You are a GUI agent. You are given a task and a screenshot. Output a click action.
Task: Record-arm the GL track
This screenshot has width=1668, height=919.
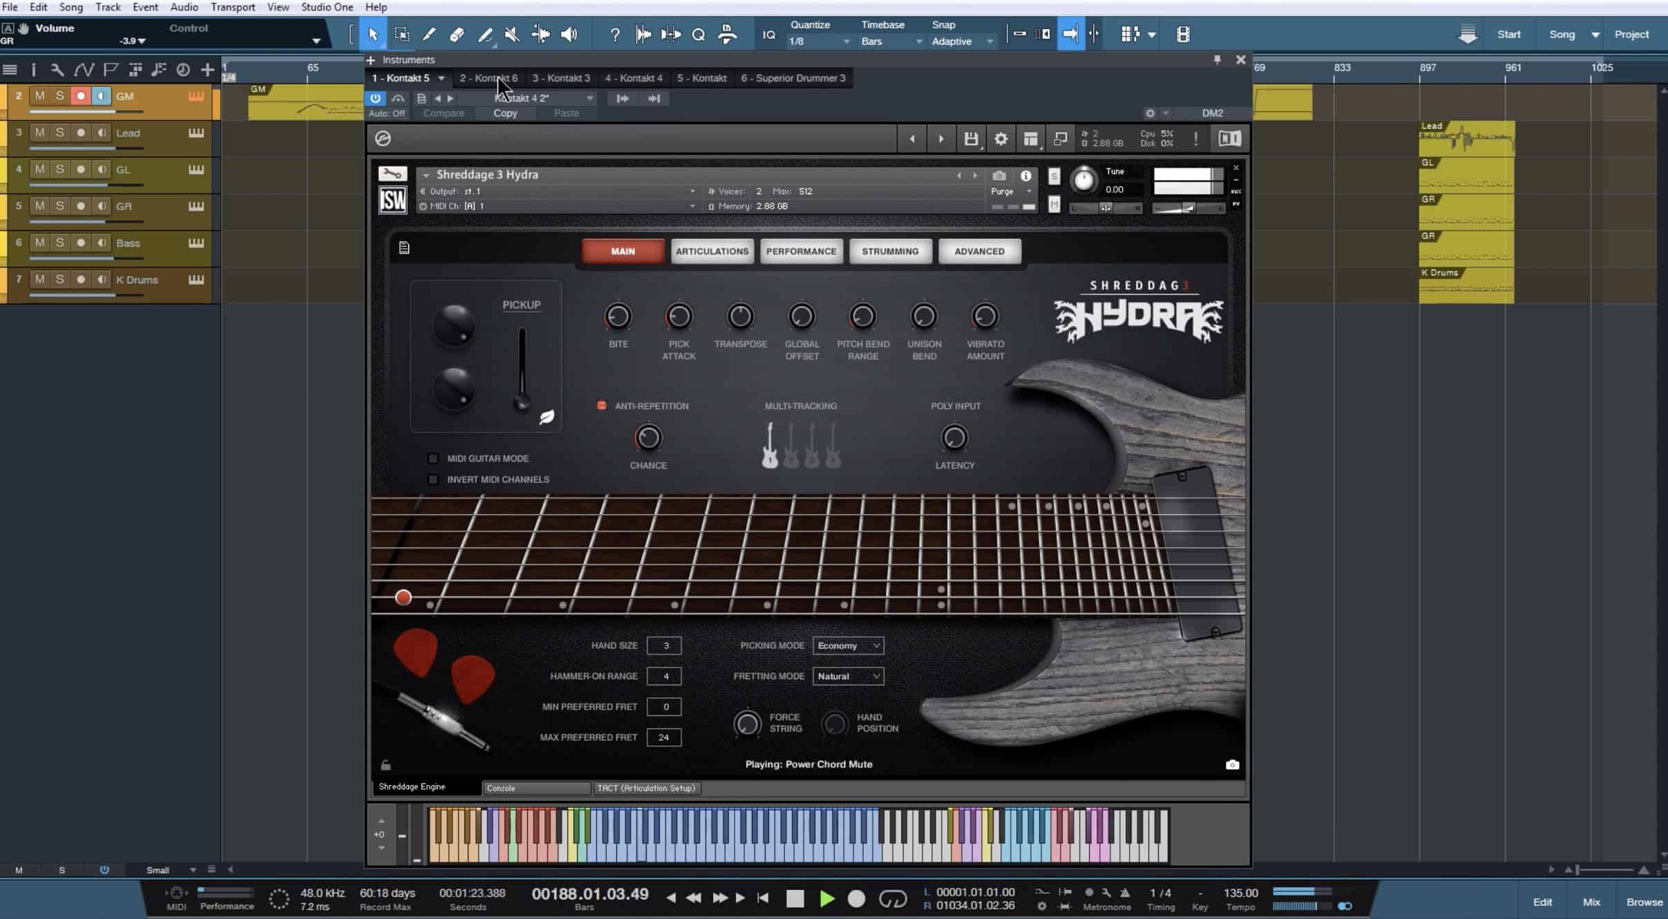click(81, 169)
